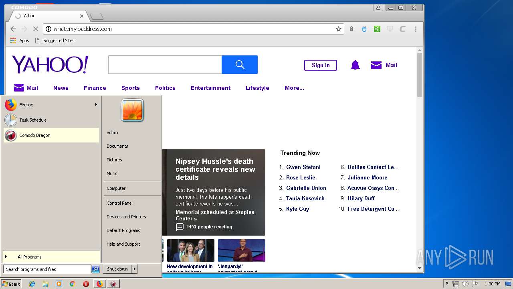Screen dimensions: 513x289
Task: Open the green share extension icon
Action: pos(377,29)
